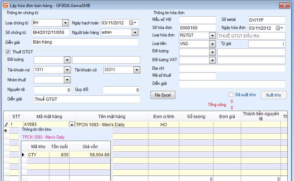This screenshot has height=181, width=294.
Task: Open the Người bán hàng dropdown
Action: 135,33
